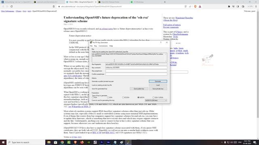
Task: Click Save public key button
Action: click(x=139, y=89)
